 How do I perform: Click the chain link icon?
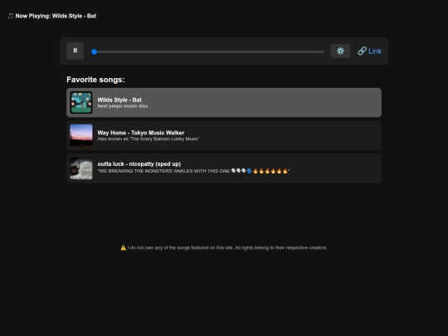pyautogui.click(x=362, y=51)
